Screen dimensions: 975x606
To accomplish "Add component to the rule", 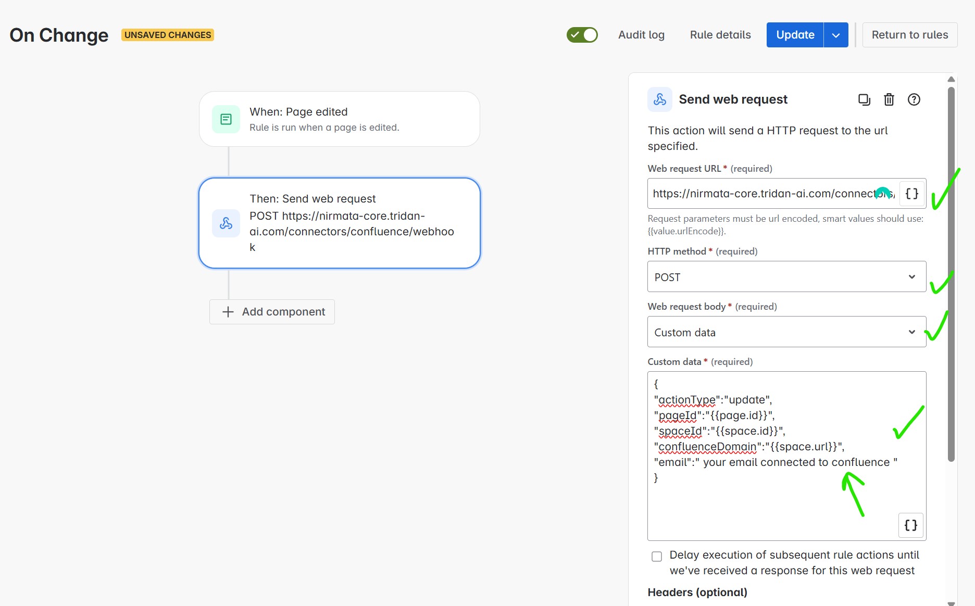I will tap(272, 312).
